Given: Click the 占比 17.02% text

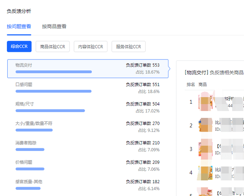Looking at the screenshot, I should click(148, 111).
